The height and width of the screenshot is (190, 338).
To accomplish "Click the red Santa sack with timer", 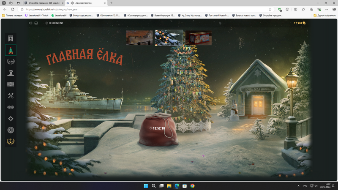I will [159, 129].
